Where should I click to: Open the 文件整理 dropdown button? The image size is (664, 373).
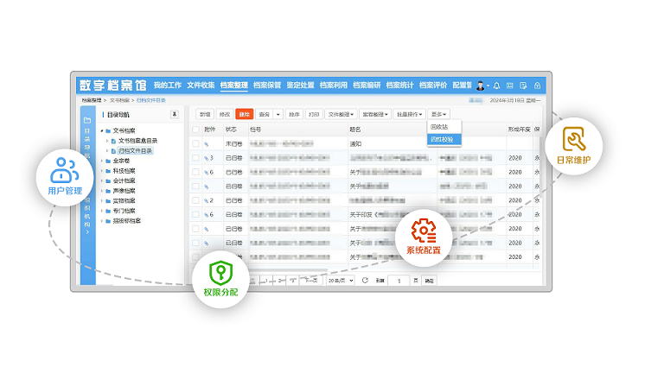[x=341, y=114]
